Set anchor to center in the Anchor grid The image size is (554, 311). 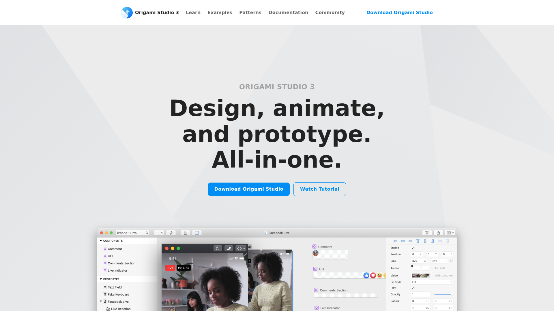point(421,268)
